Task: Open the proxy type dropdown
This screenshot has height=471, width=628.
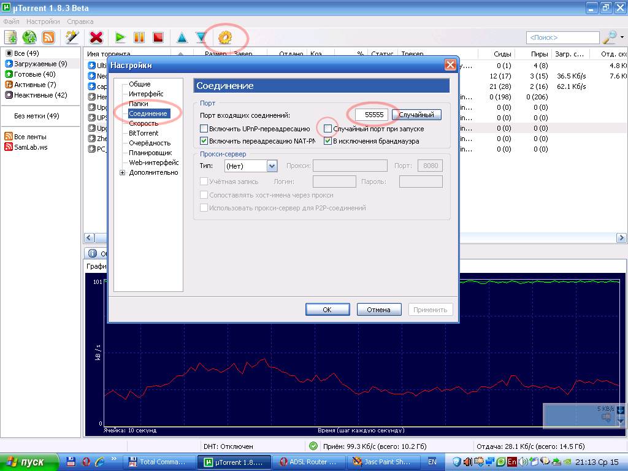Action: coord(272,166)
